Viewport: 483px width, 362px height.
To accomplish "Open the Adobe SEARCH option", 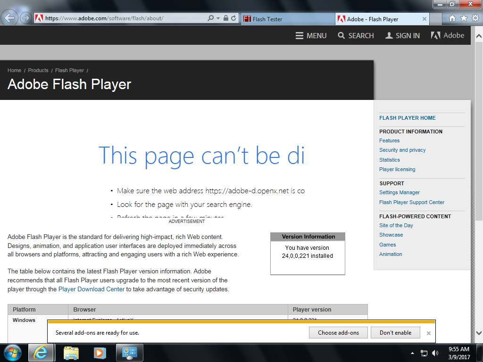I will (x=356, y=36).
